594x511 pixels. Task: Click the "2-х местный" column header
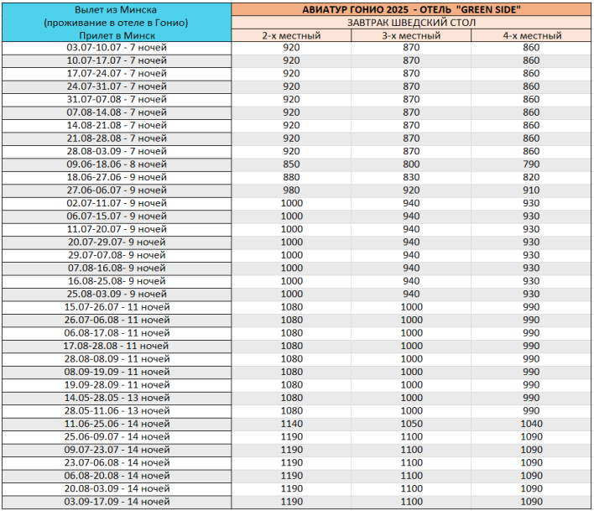pyautogui.click(x=290, y=36)
